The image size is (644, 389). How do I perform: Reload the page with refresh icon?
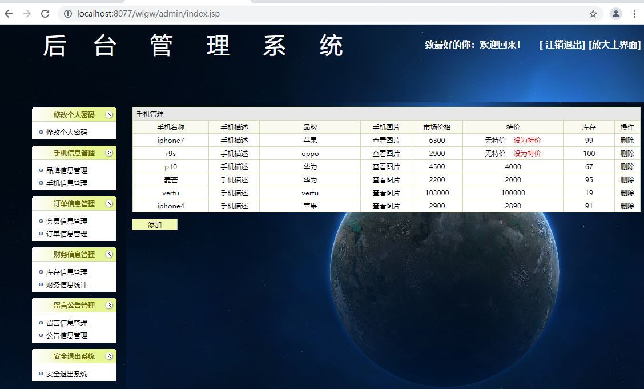(45, 14)
